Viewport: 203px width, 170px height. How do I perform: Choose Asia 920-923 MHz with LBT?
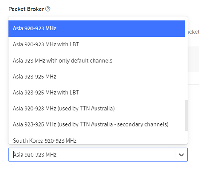[46, 45]
